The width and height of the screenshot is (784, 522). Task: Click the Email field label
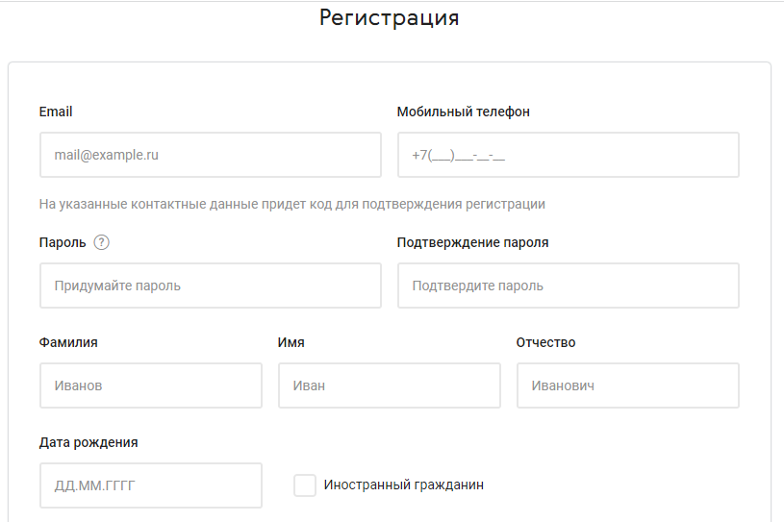pyautogui.click(x=56, y=112)
